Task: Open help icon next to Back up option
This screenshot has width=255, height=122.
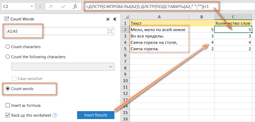Action: click(x=55, y=115)
